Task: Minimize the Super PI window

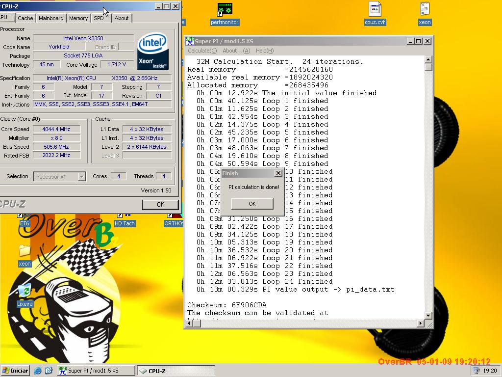Action: [x=411, y=41]
